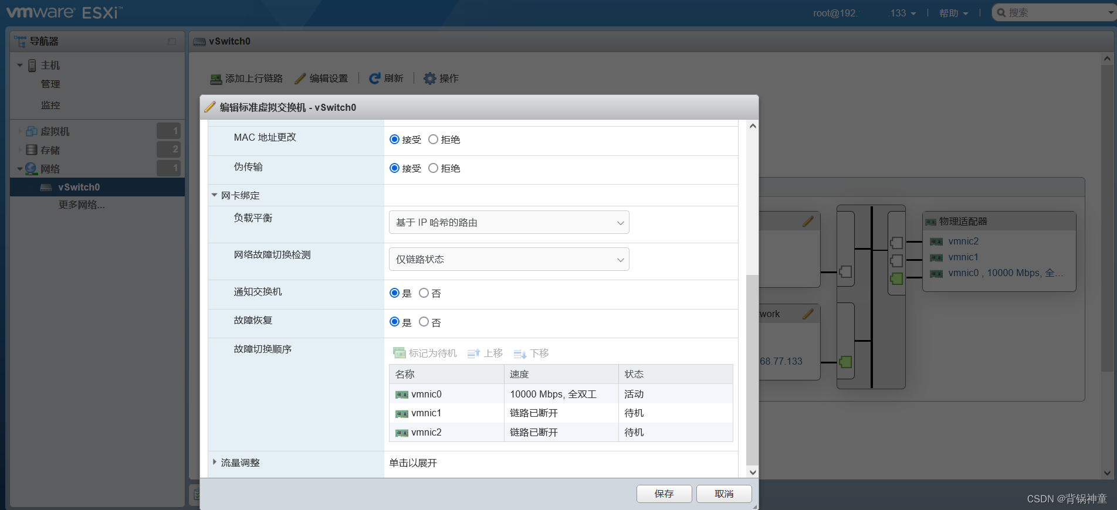Click the vmnic2 icon in physical adapters
1117x510 pixels.
tap(936, 242)
